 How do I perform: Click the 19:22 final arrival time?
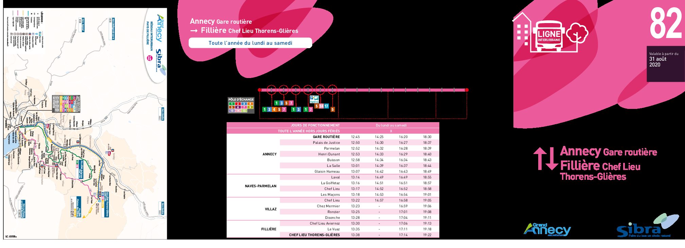pos(427,235)
